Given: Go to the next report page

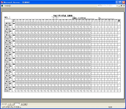Looking at the screenshot, I should click(x=22, y=104).
